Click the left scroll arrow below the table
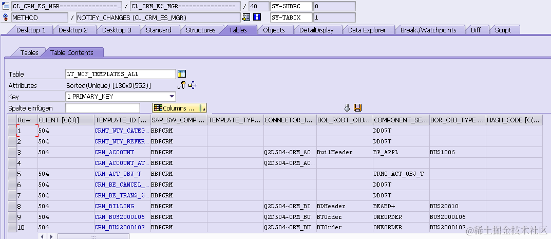 pos(42,237)
